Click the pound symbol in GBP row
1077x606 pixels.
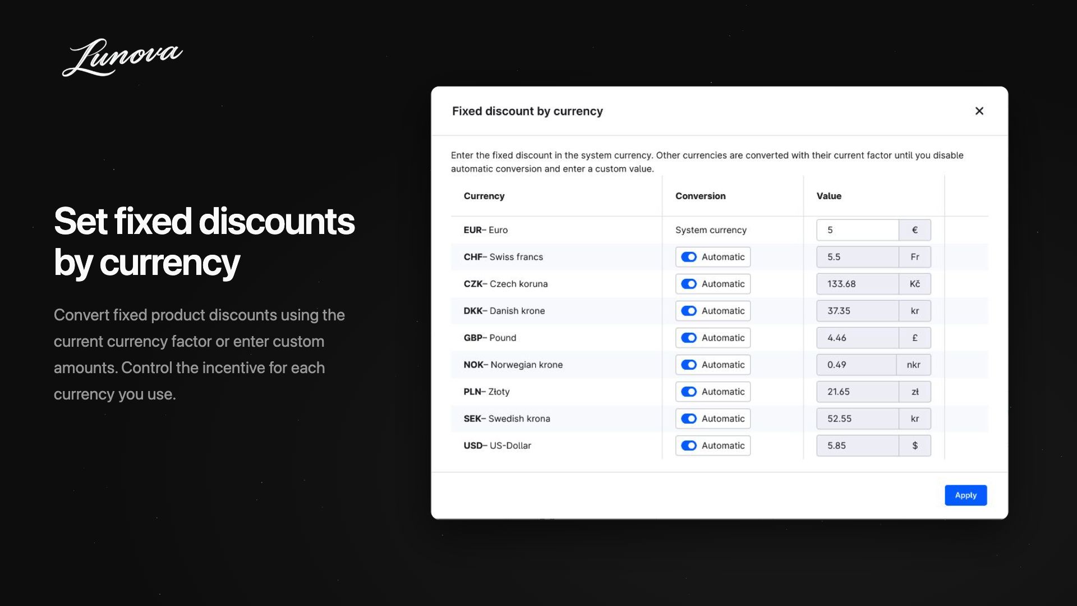tap(915, 338)
